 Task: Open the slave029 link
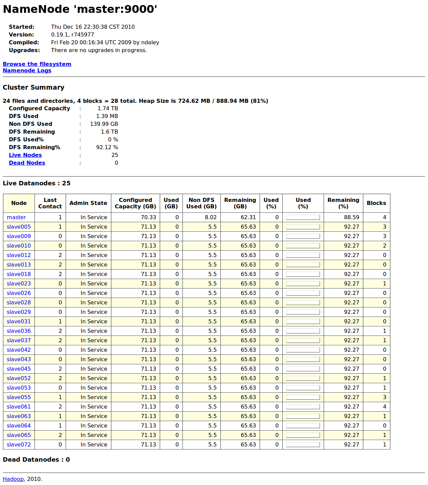pos(19,312)
